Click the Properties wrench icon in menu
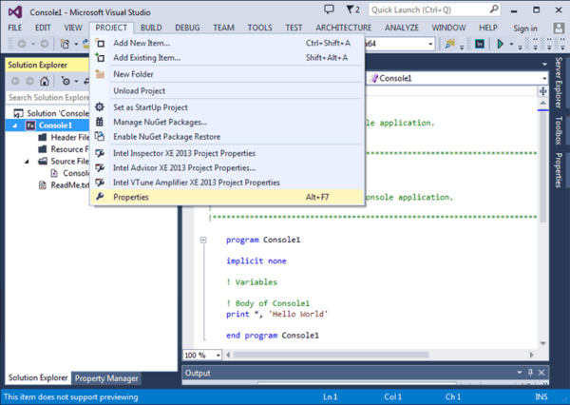Viewport: 570px width, 405px height. 101,197
